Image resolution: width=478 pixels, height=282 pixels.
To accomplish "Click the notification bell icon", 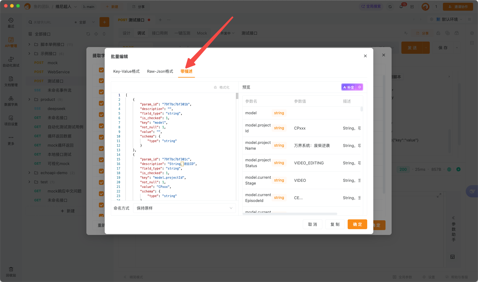I will pyautogui.click(x=401, y=6).
